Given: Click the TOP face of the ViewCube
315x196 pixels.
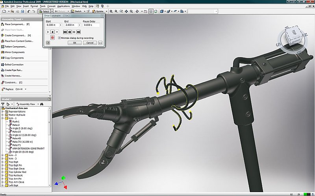Looking at the screenshot, I should coord(294,32).
